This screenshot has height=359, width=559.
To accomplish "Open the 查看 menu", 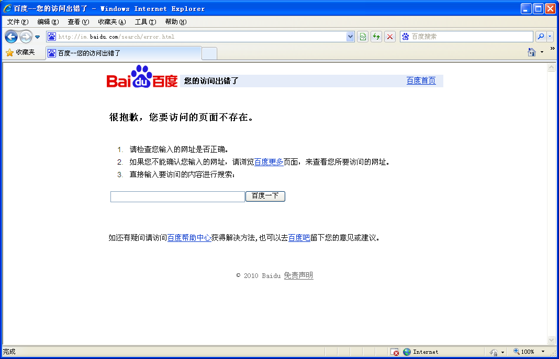I will [x=78, y=22].
